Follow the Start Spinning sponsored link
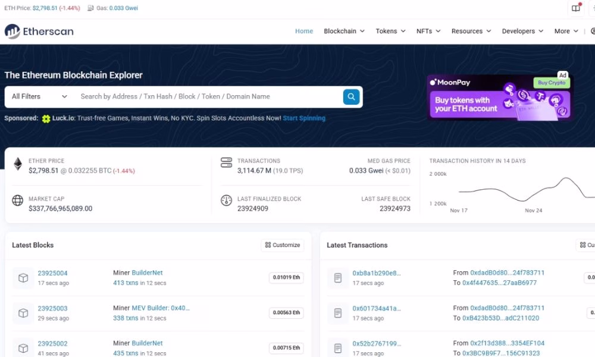 tap(304, 118)
